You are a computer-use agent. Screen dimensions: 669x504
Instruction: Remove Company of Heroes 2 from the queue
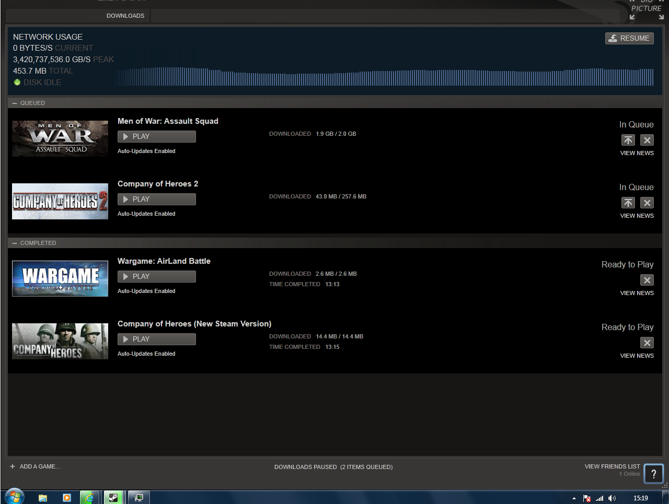click(647, 203)
